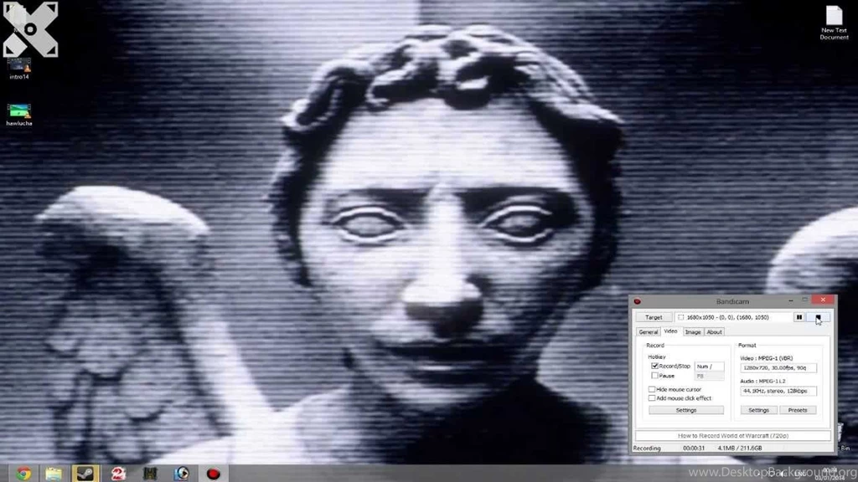Enable the Pause hotkey checkbox
This screenshot has width=858, height=482.
pos(654,377)
